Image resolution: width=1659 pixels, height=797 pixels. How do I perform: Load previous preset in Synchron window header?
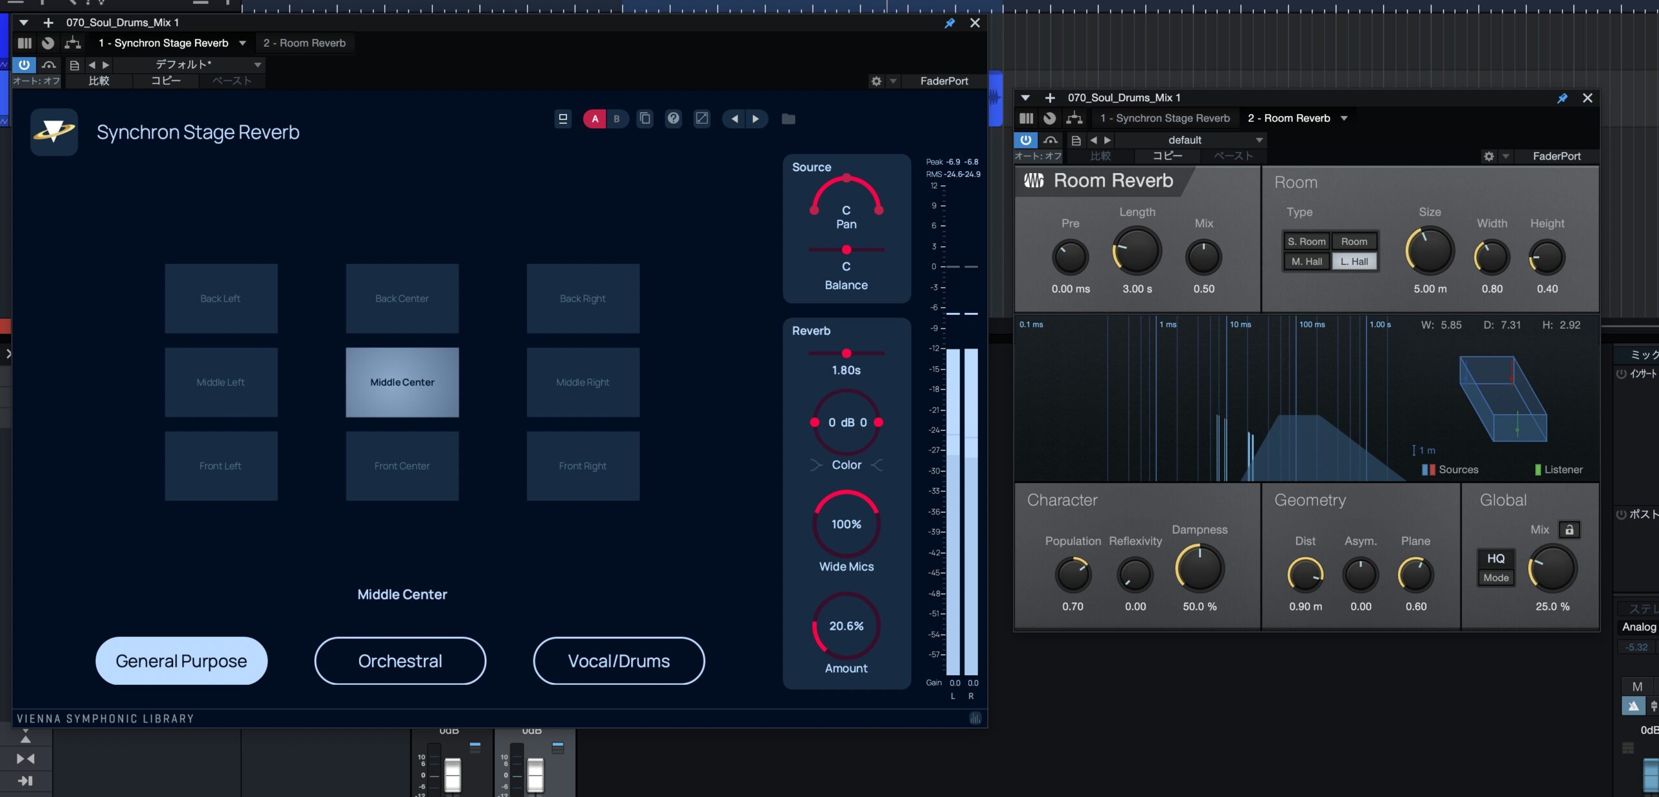92,65
